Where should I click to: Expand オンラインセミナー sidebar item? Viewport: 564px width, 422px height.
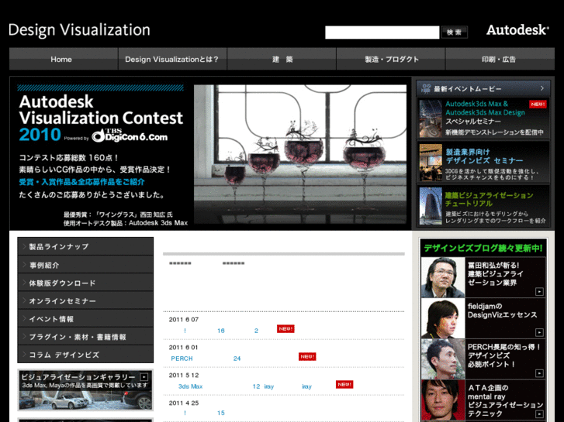coord(85,301)
